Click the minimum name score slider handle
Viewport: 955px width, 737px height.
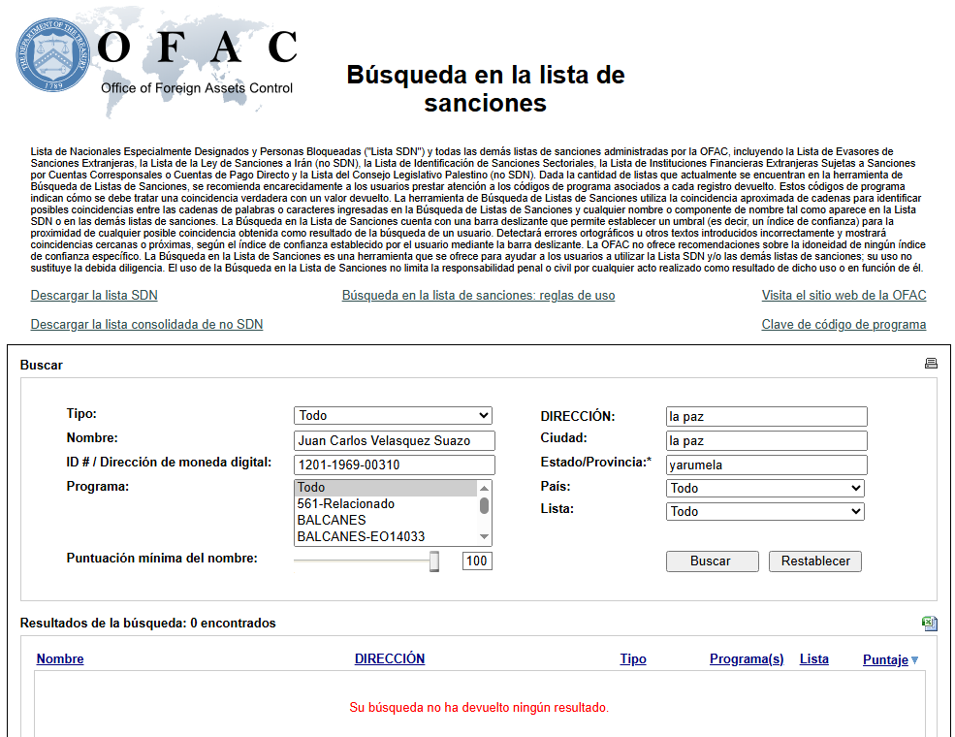pos(434,561)
